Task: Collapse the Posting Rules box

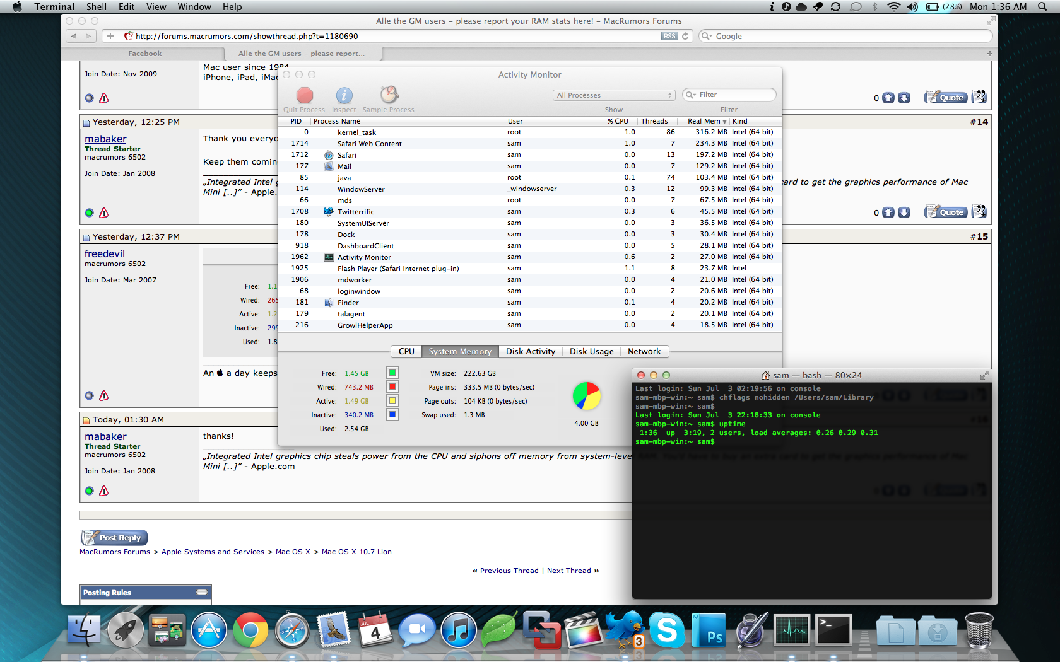Action: (x=202, y=592)
